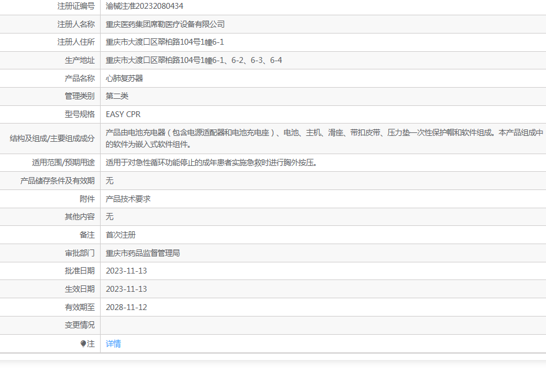Click the 审批部门 label
This screenshot has width=546, height=373.
tap(80, 253)
